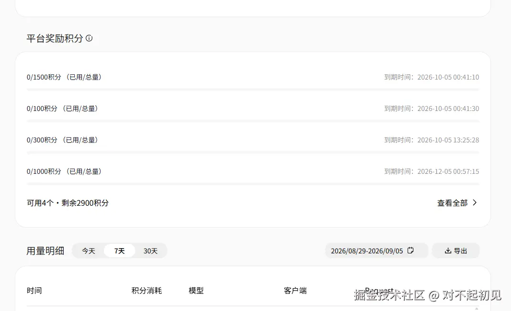
Task: Click the 模型 column header
Action: click(x=196, y=291)
